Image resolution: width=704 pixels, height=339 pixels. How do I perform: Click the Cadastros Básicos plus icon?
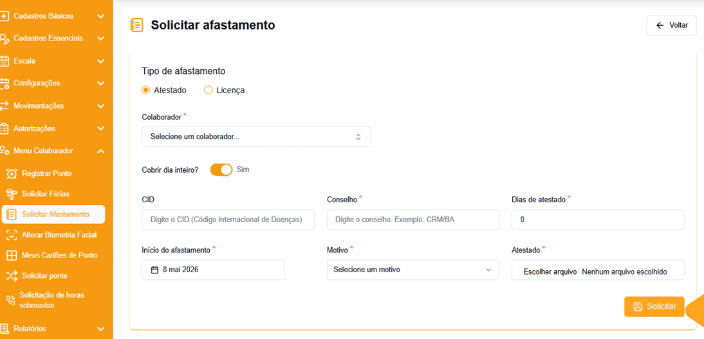pos(4,16)
